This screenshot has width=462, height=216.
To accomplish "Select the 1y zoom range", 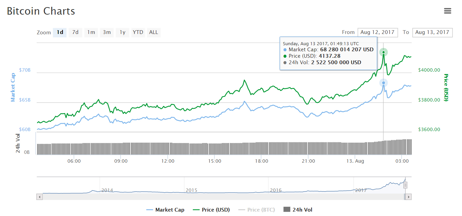I will click(x=122, y=32).
